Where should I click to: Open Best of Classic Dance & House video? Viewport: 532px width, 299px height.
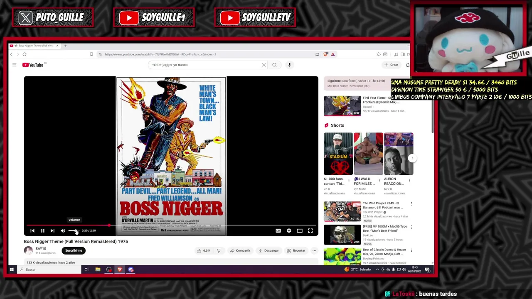pos(342,256)
